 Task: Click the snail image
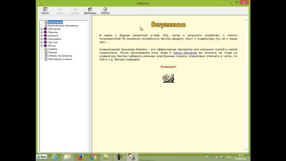point(168,79)
